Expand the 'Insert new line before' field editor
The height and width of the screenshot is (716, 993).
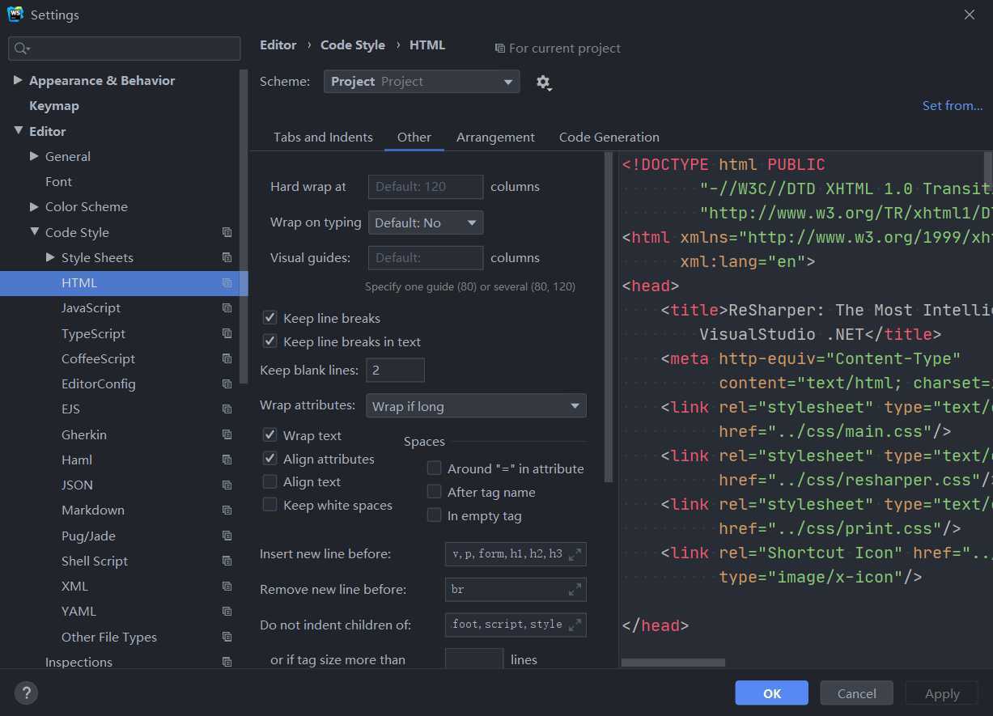[575, 554]
